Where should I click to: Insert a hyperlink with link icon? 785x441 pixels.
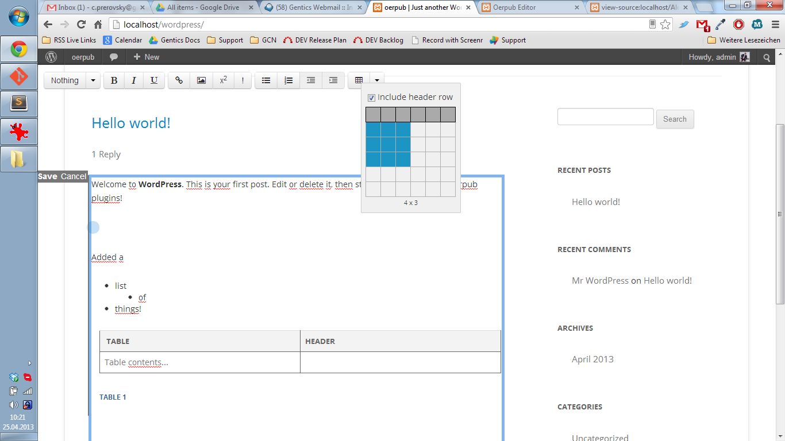click(x=179, y=80)
